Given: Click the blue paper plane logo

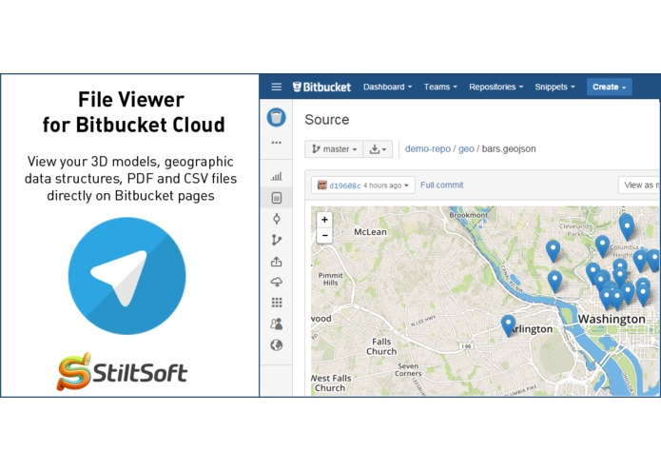Looking at the screenshot, I should [126, 276].
